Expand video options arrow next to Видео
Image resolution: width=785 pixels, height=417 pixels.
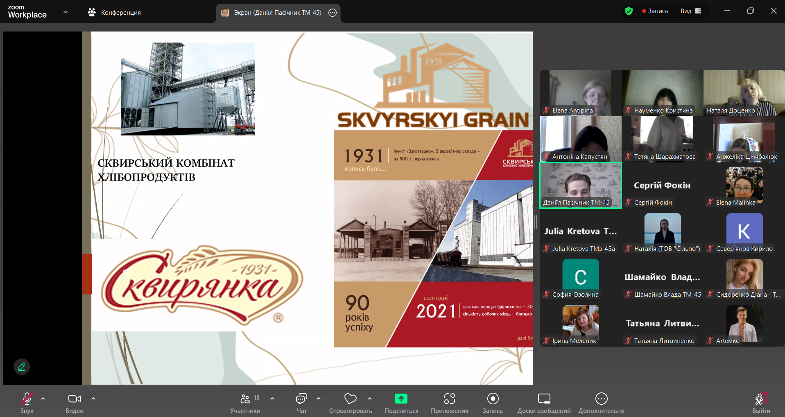tap(93, 399)
